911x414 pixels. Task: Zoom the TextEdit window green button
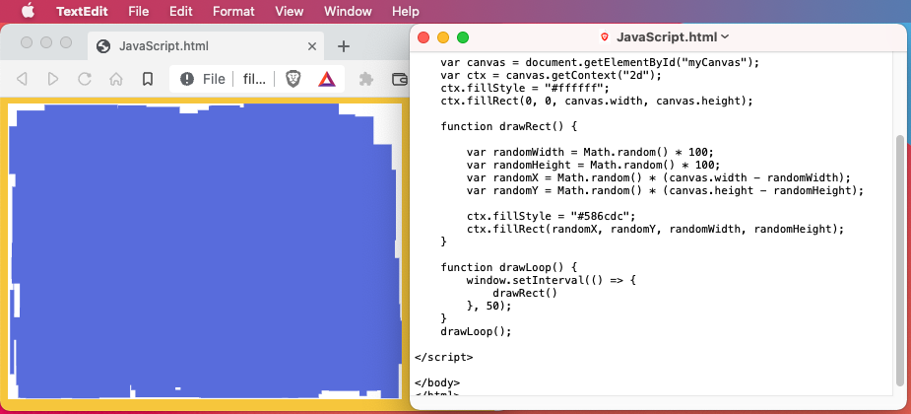463,37
